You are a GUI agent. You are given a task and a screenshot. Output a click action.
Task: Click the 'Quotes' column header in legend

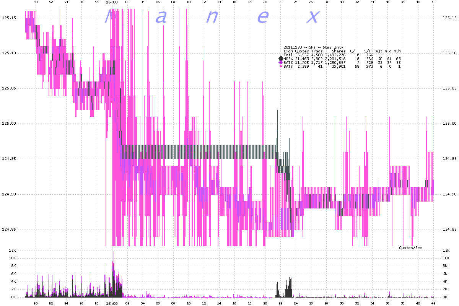pyautogui.click(x=302, y=51)
